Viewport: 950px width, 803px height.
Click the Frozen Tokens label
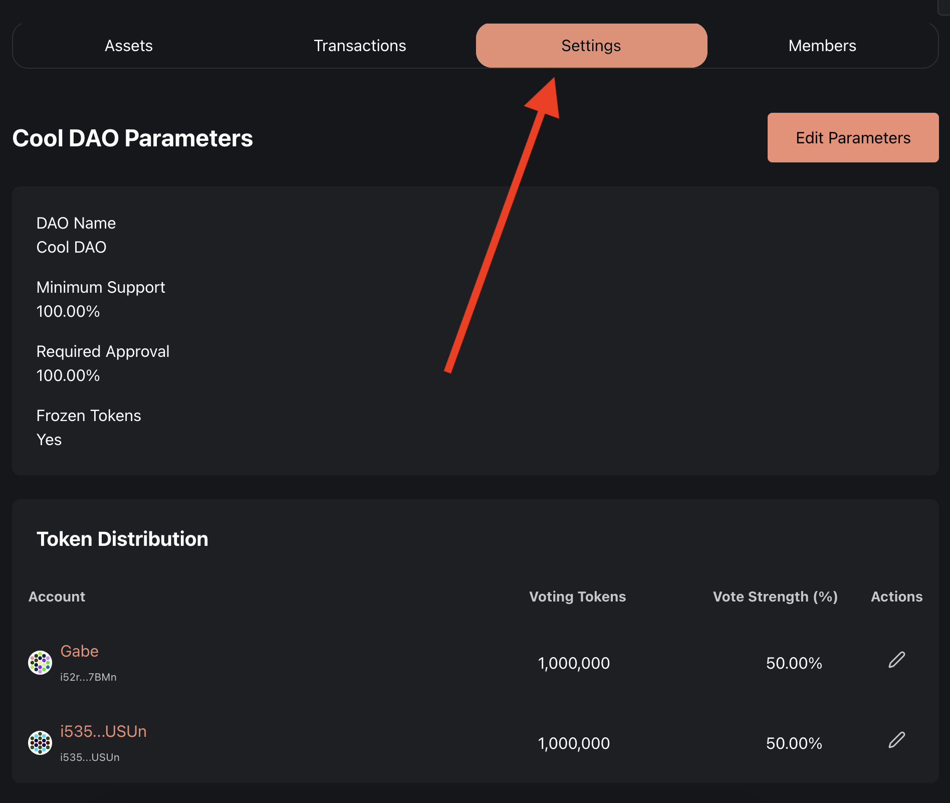tap(89, 416)
